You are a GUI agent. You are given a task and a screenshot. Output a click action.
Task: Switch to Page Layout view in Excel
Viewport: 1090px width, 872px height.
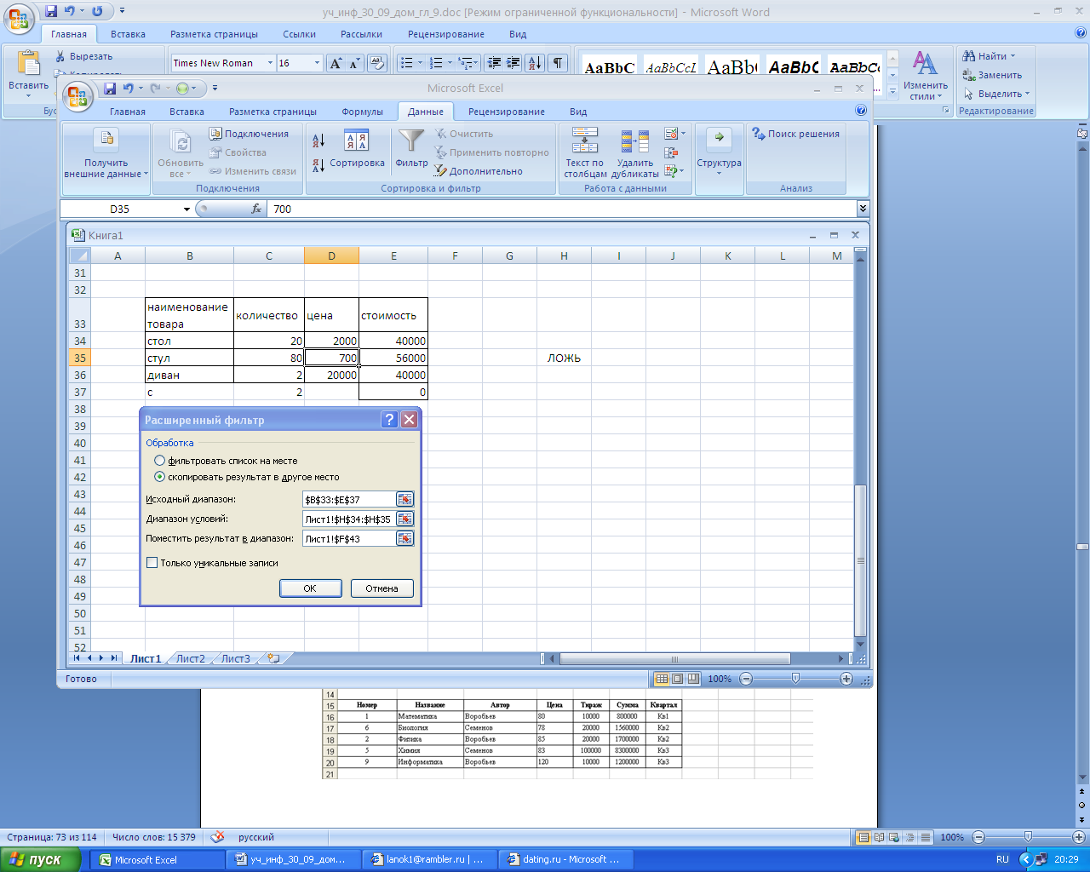pos(678,679)
